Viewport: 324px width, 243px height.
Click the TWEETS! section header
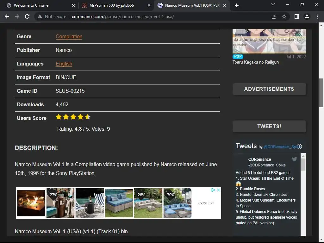pyautogui.click(x=269, y=127)
